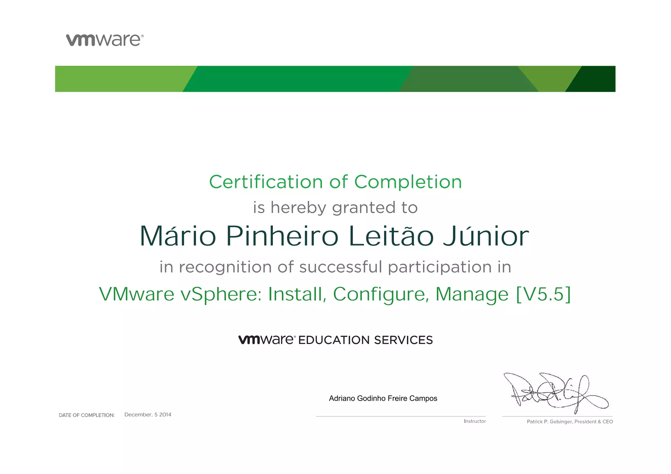Click the DATE OF COMPLETION label
671x474 pixels.
click(86, 415)
